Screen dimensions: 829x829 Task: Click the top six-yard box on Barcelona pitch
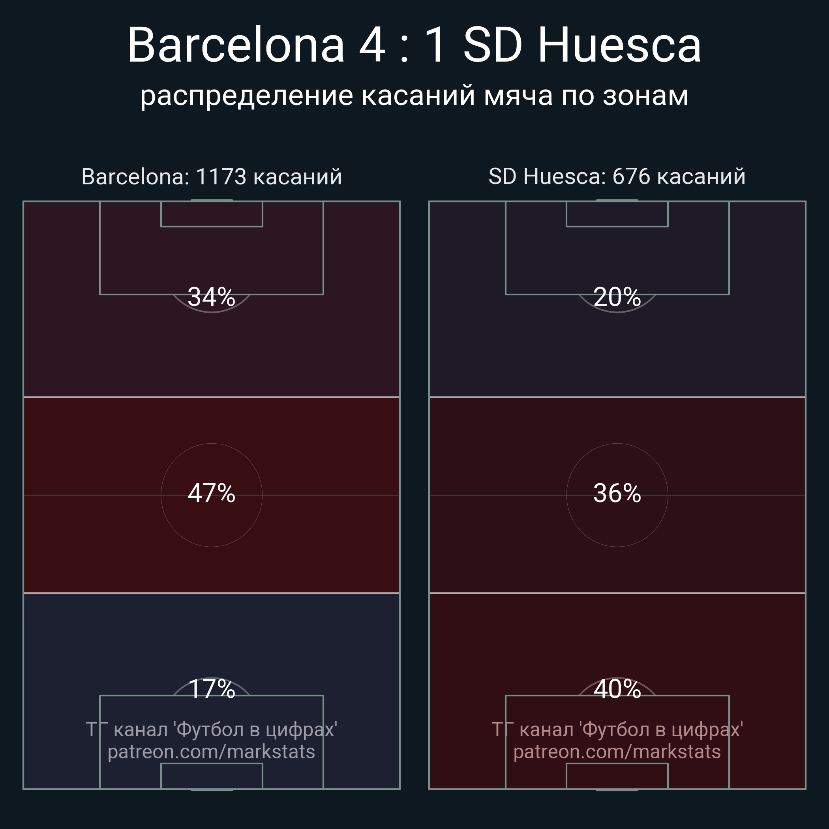tap(212, 214)
